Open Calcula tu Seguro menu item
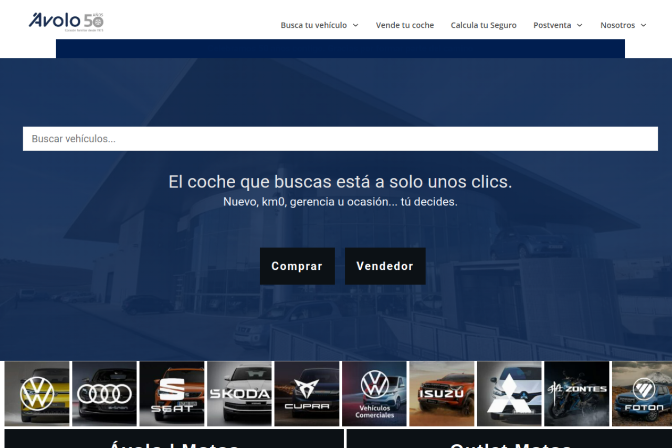Viewport: 672px width, 448px height. (x=484, y=25)
